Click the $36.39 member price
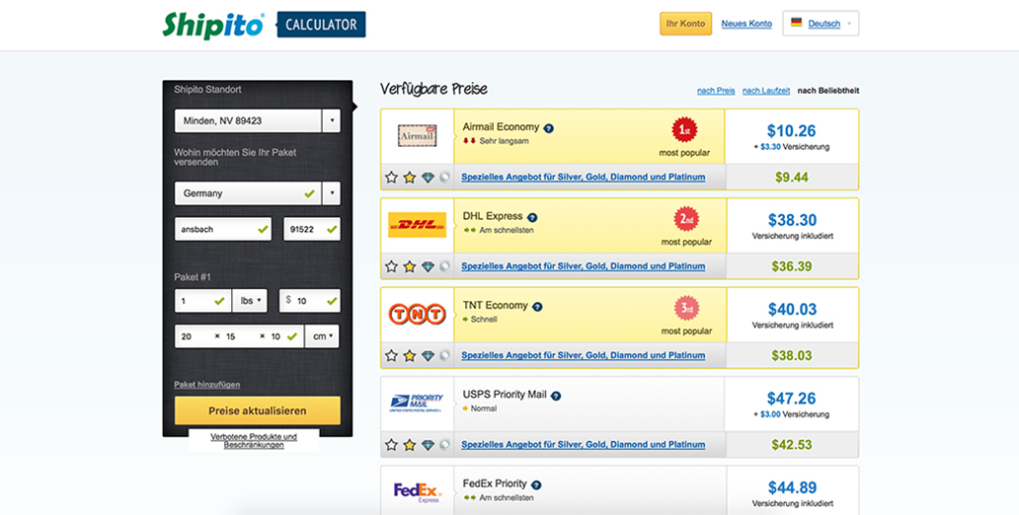 [x=792, y=266]
